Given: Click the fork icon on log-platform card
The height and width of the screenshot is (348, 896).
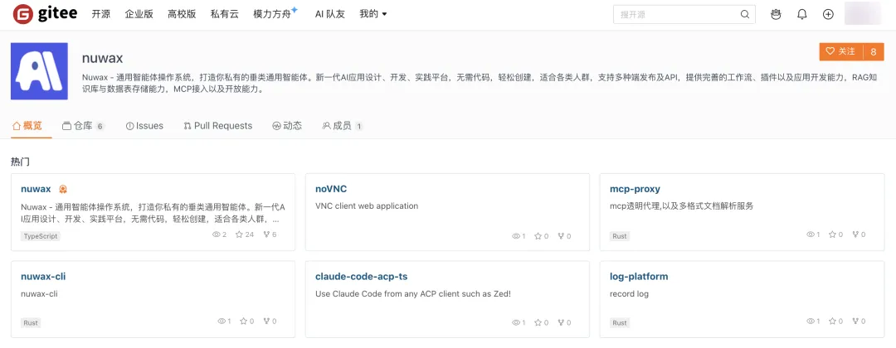Looking at the screenshot, I should coord(855,321).
